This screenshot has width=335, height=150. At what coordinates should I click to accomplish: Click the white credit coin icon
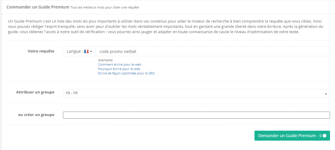click(x=324, y=136)
